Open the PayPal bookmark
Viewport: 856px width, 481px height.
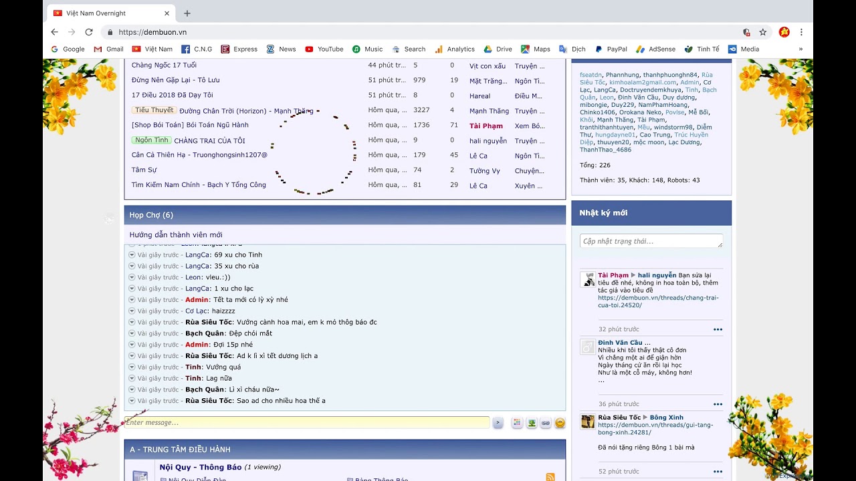point(611,49)
